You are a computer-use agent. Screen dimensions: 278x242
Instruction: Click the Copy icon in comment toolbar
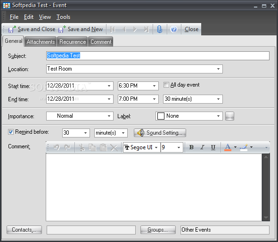pyautogui.click(x=92, y=147)
